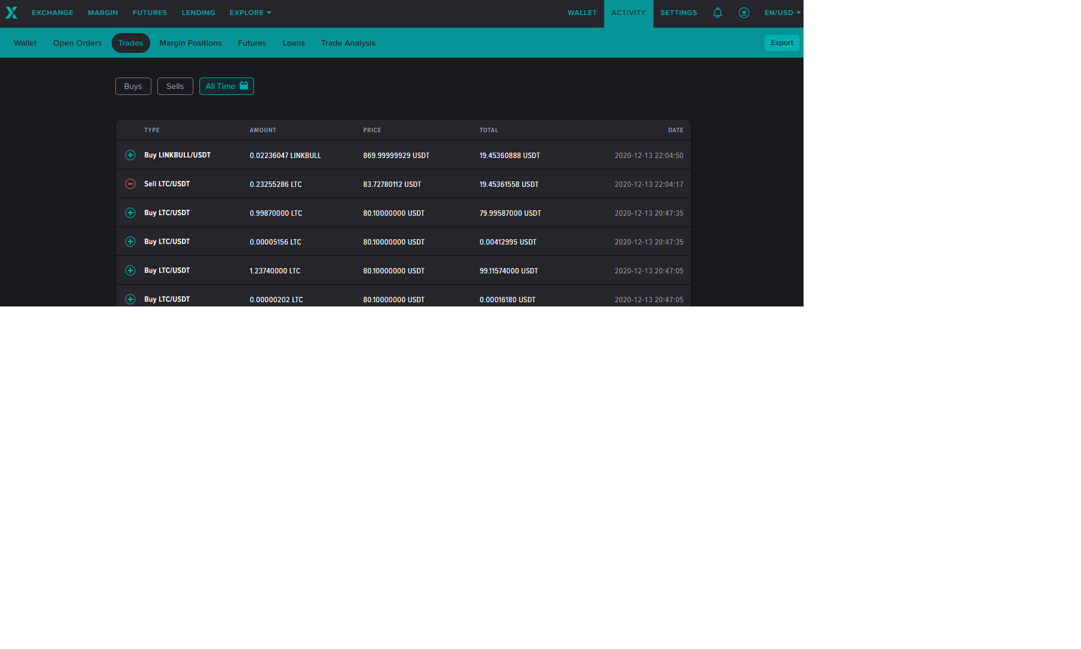The height and width of the screenshot is (649, 1081).
Task: Filter trades by Sells
Action: tap(175, 86)
